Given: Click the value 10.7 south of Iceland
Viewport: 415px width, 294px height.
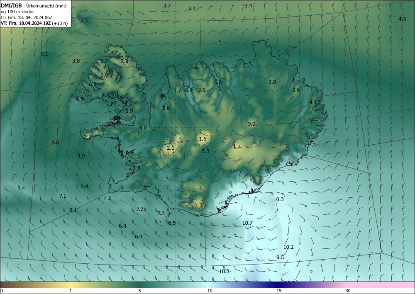Looking at the screenshot, I should point(247,223).
